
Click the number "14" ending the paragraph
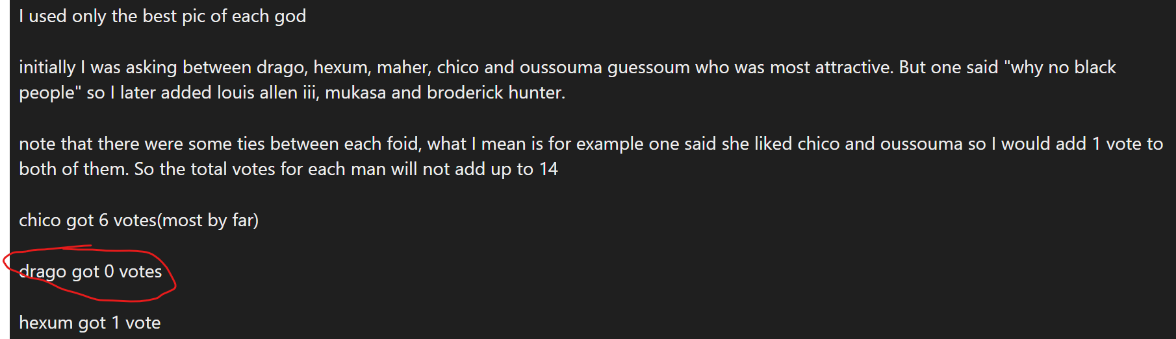tap(548, 169)
